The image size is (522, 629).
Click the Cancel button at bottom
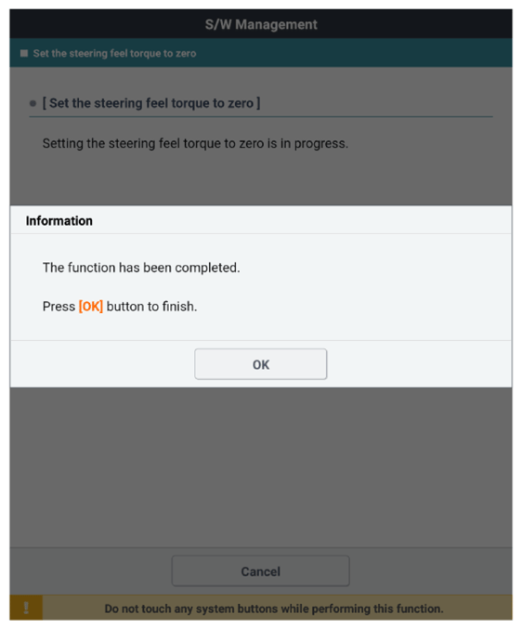[261, 570]
